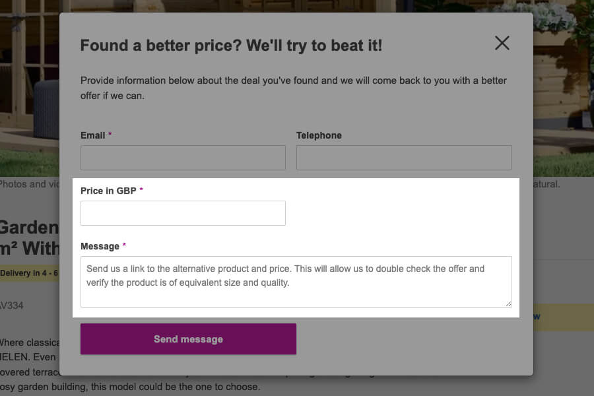This screenshot has height=396, width=594.
Task: Click the Telephone field label
Action: [319, 135]
